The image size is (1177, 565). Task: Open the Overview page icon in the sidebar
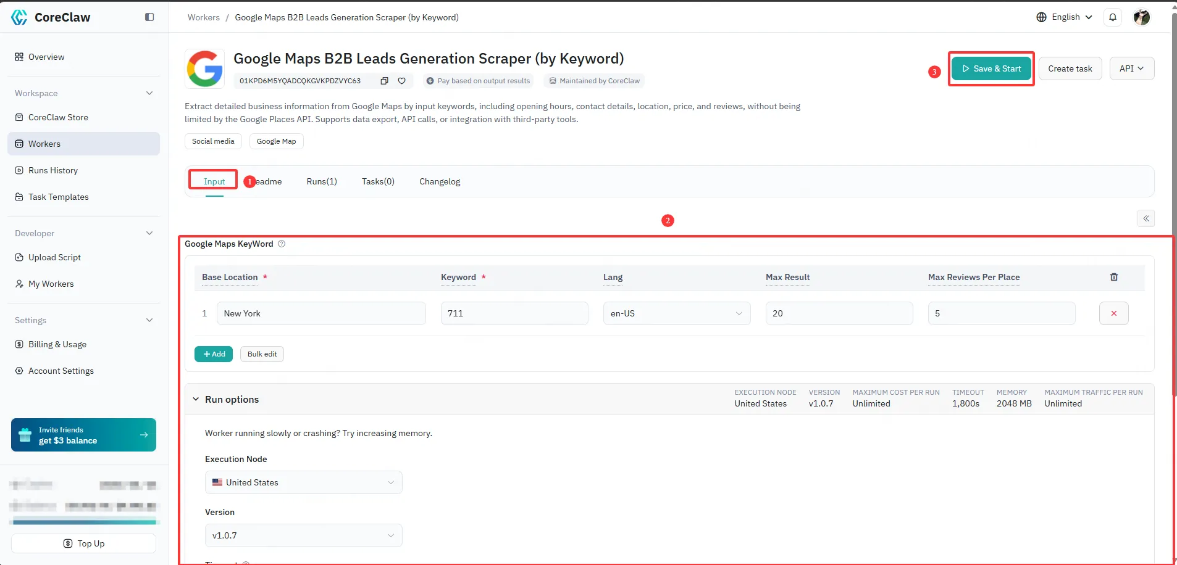pyautogui.click(x=19, y=57)
